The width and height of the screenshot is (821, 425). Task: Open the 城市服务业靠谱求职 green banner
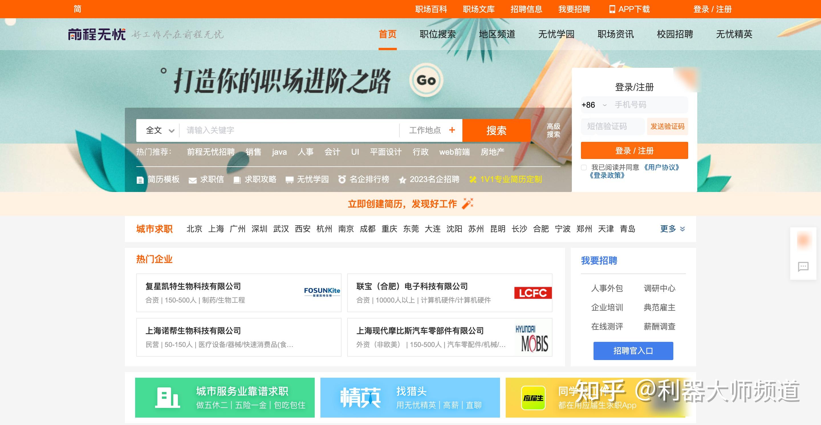[225, 397]
